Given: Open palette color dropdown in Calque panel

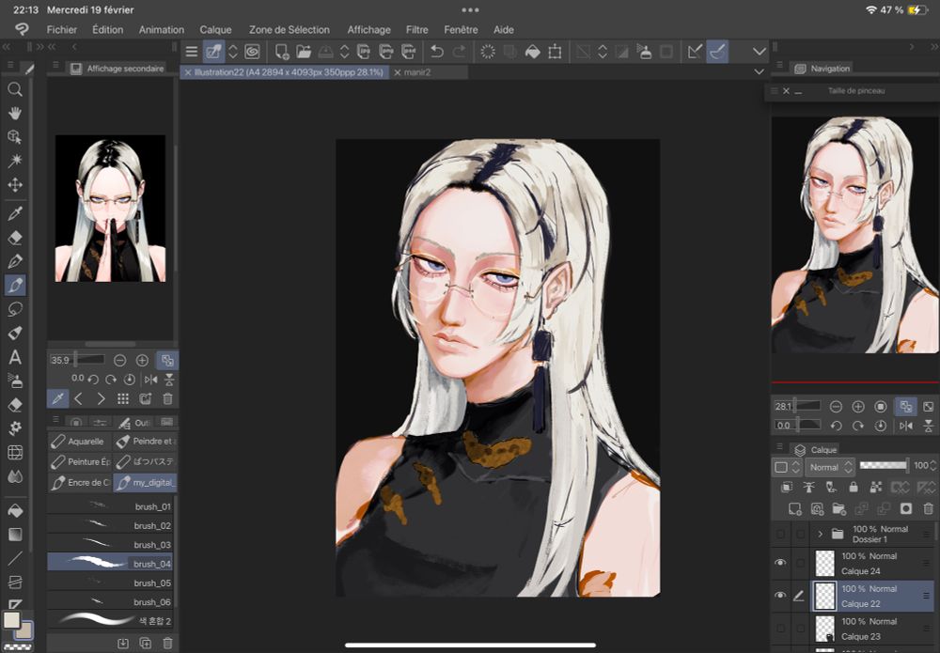Looking at the screenshot, I should point(788,467).
